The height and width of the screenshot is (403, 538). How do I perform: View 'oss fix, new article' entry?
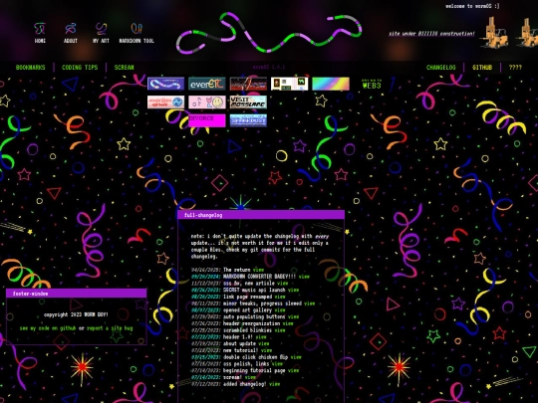click(x=282, y=284)
